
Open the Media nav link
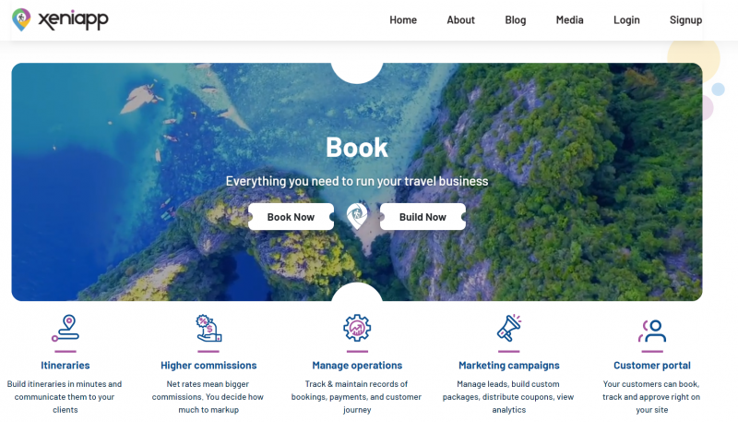coord(569,20)
